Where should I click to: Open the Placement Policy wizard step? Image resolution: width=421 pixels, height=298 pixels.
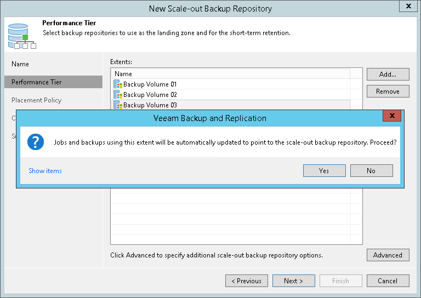[37, 100]
